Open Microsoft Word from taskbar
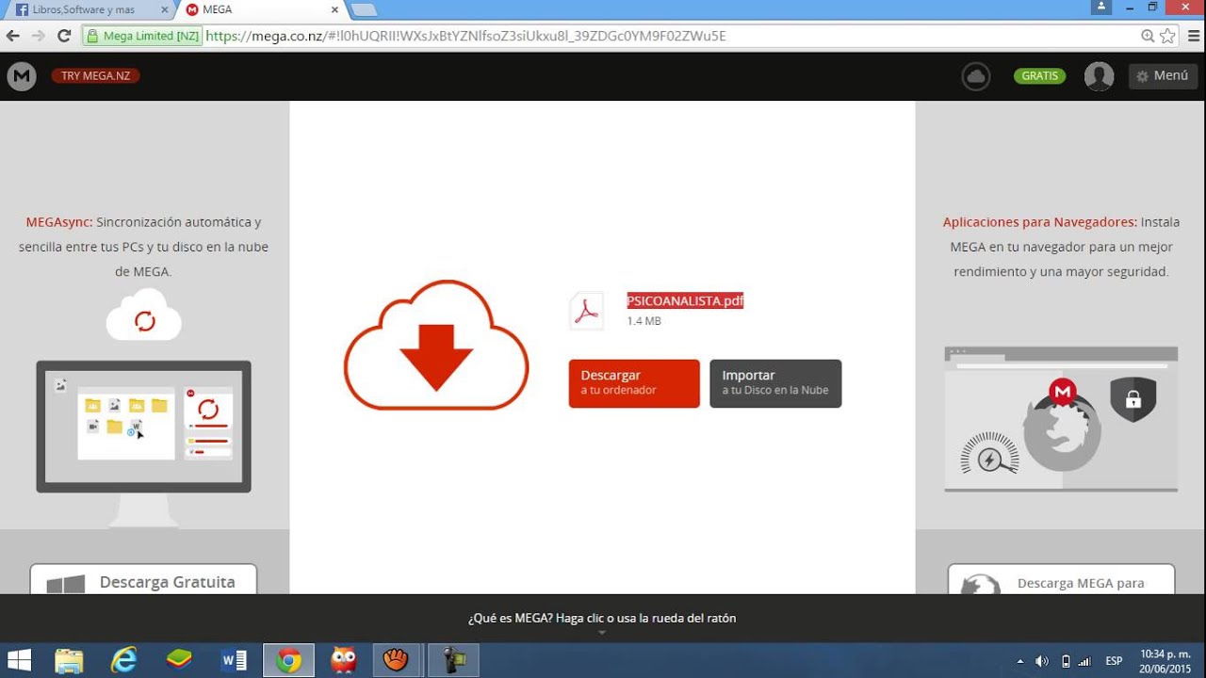Screen dimensions: 1206x678 234,661
